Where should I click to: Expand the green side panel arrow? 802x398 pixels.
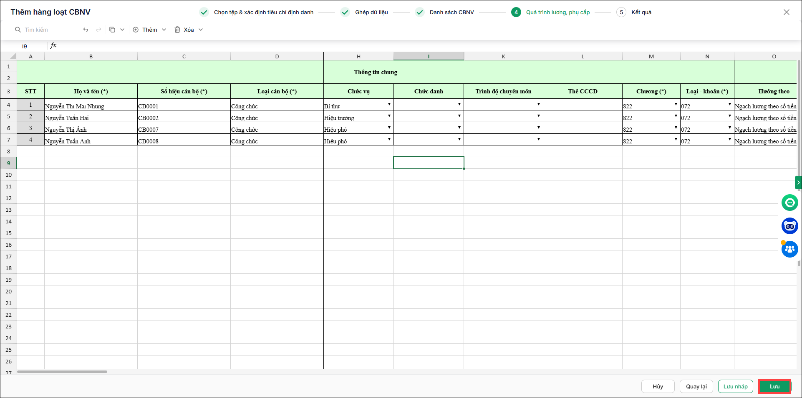[798, 183]
